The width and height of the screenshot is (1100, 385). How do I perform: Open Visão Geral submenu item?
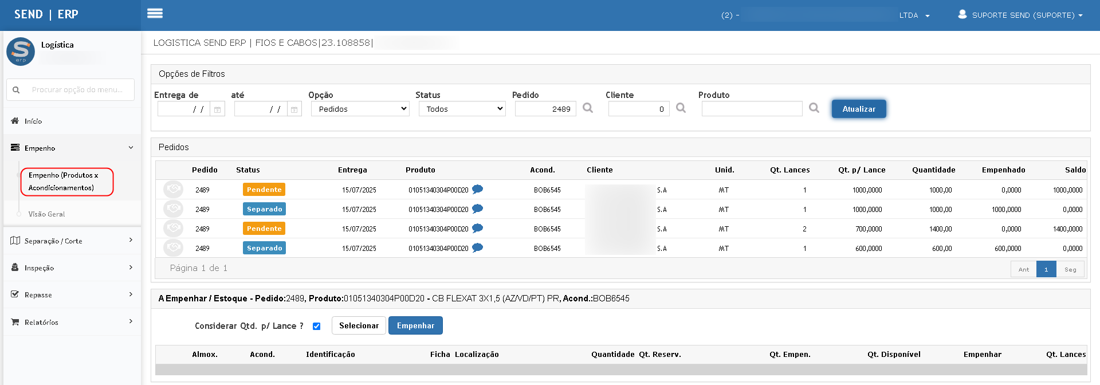tap(46, 214)
